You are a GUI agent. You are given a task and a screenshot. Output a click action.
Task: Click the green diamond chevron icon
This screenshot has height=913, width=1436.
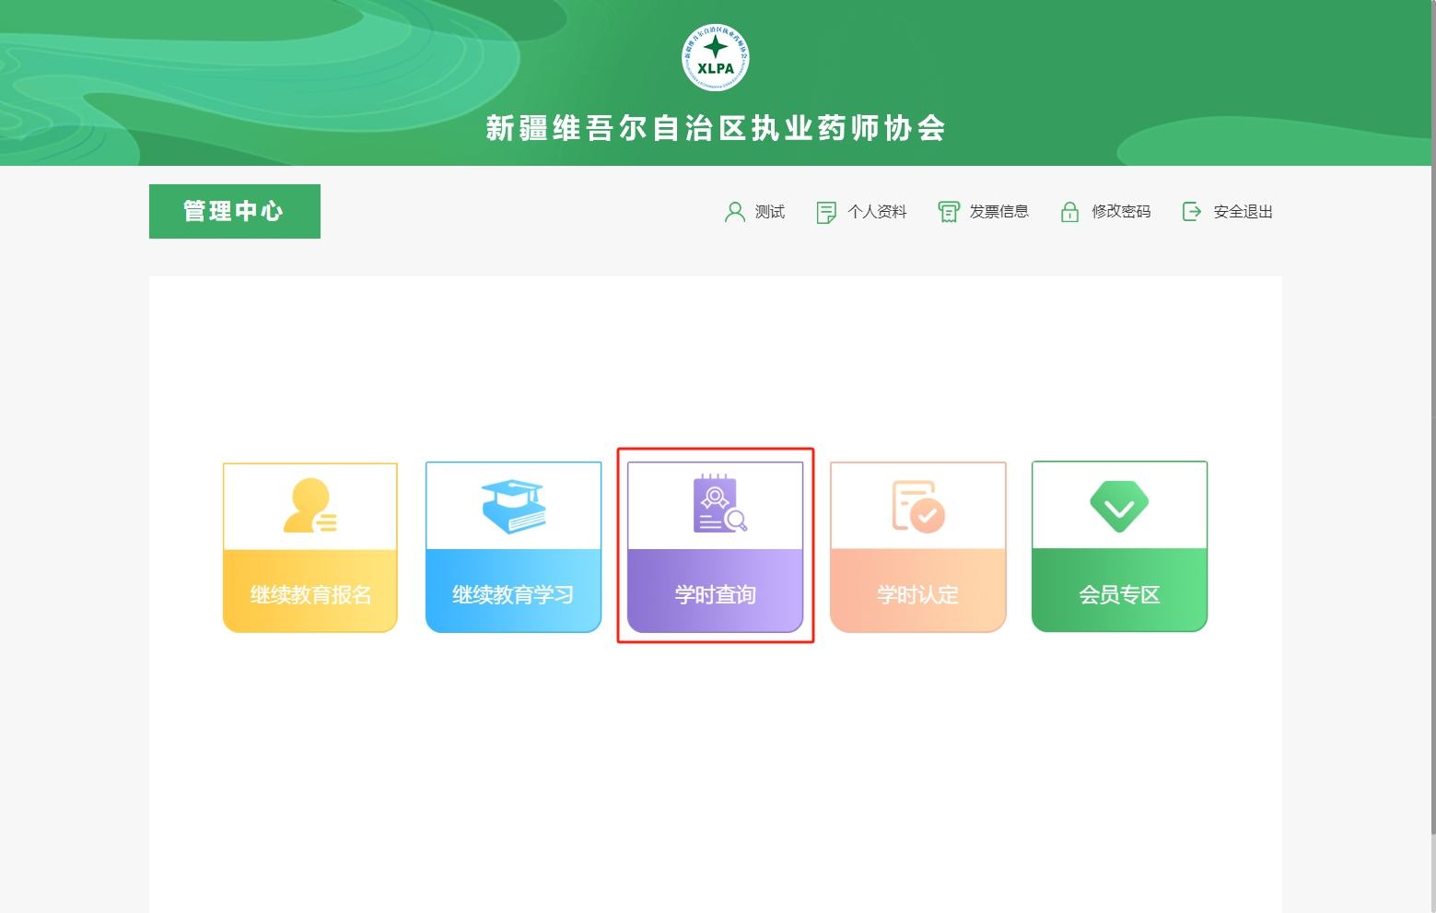pyautogui.click(x=1119, y=506)
